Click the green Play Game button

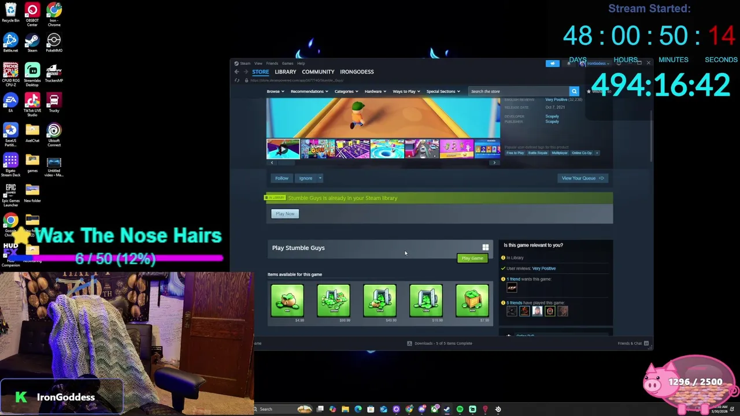(x=472, y=258)
